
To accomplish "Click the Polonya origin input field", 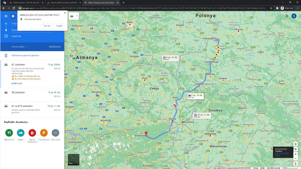I will [x=14, y=23].
